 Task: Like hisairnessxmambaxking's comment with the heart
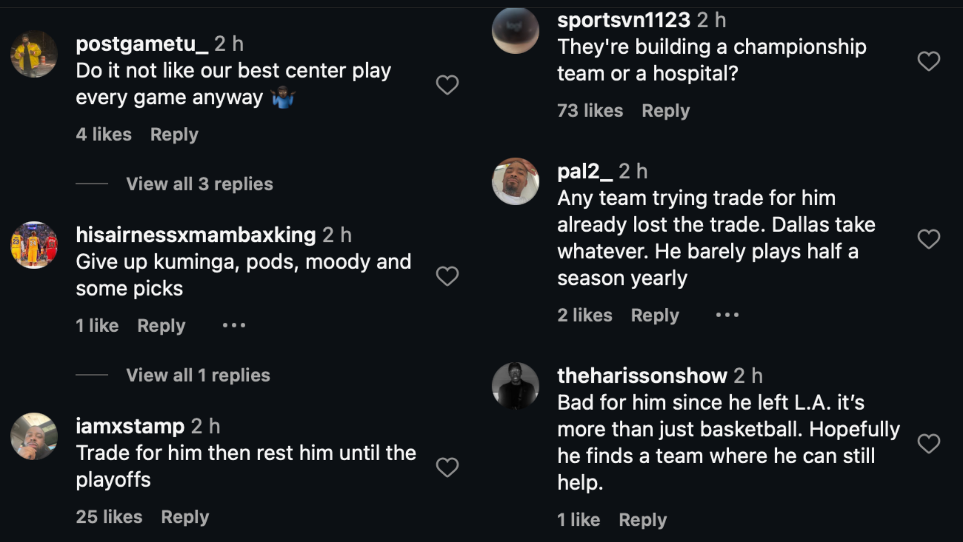click(447, 276)
